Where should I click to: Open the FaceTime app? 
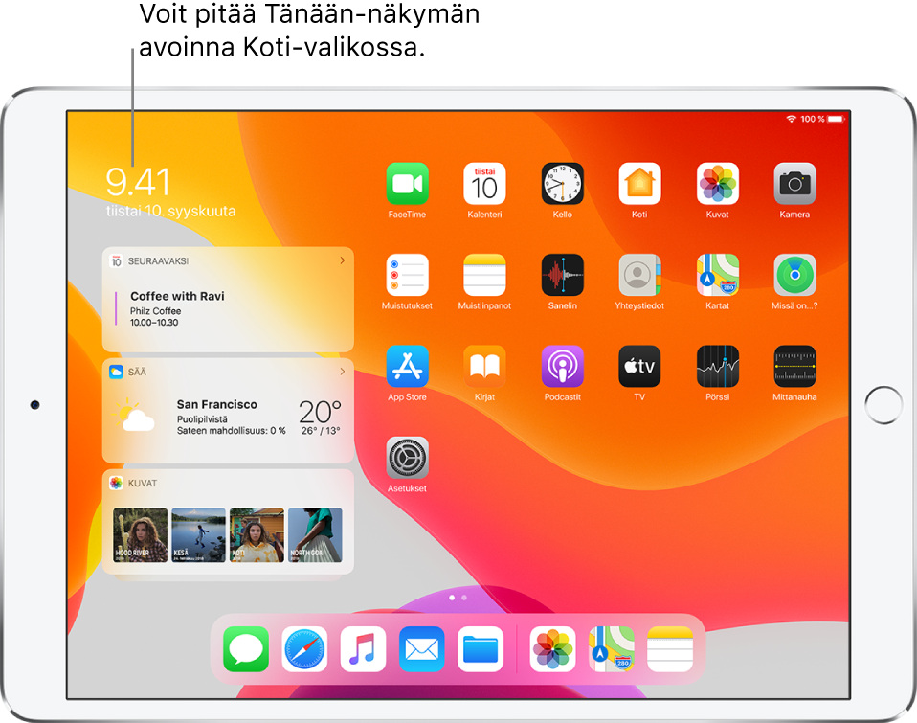pyautogui.click(x=407, y=183)
